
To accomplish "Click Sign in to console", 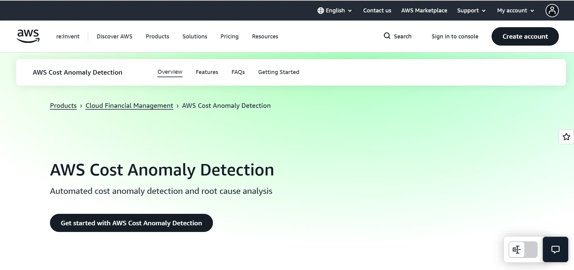I will click(x=455, y=37).
